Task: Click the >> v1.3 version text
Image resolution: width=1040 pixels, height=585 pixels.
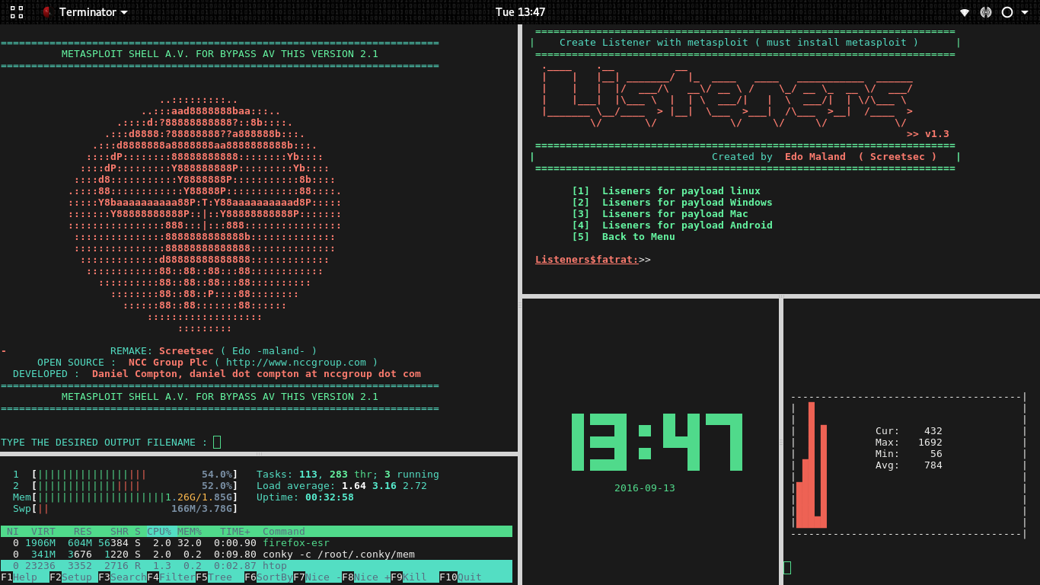Action: [x=928, y=134]
